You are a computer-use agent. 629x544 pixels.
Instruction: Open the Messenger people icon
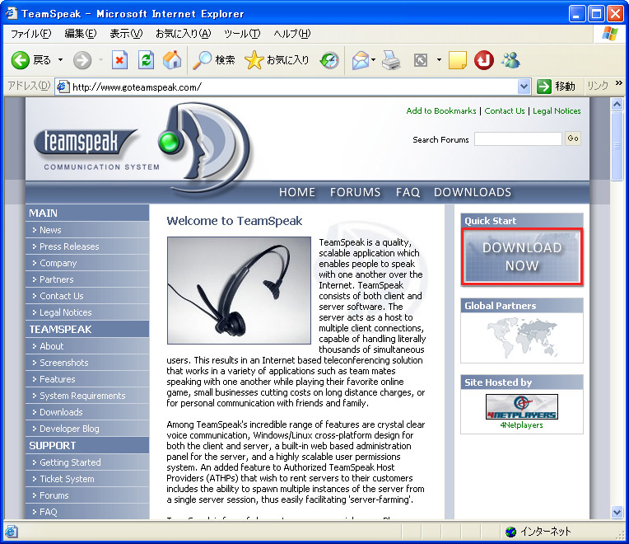click(x=510, y=60)
